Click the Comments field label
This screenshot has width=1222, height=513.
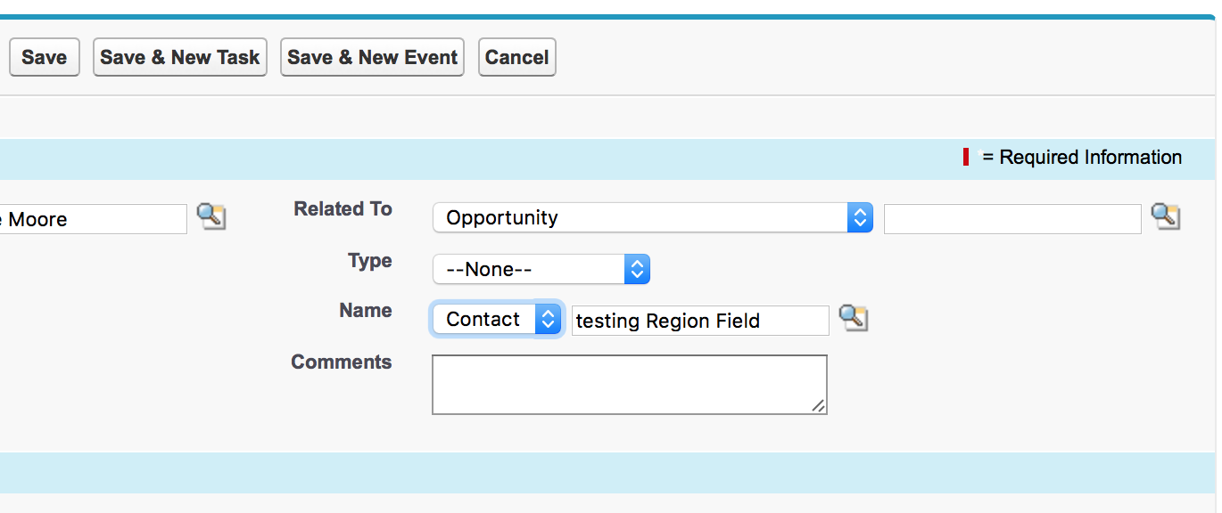pos(341,362)
